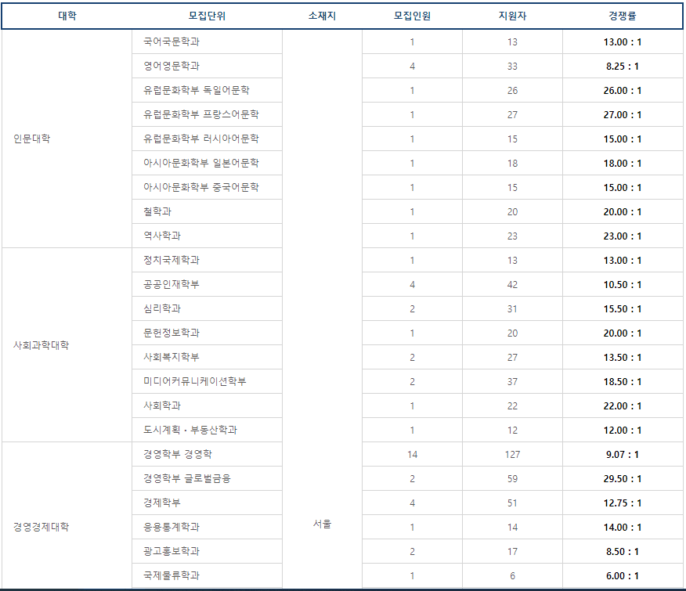Click the 지원자 column header

point(512,16)
